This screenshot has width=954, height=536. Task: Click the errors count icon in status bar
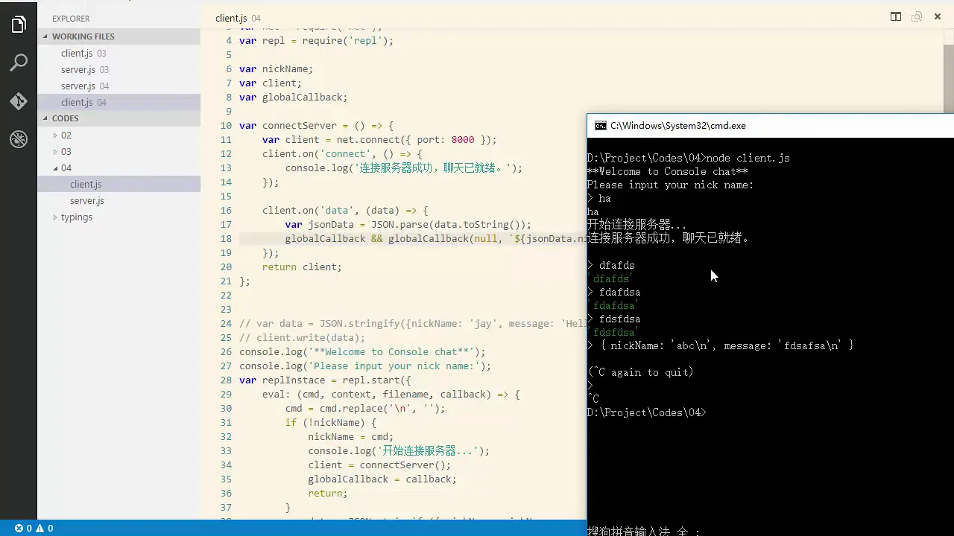[x=23, y=529]
